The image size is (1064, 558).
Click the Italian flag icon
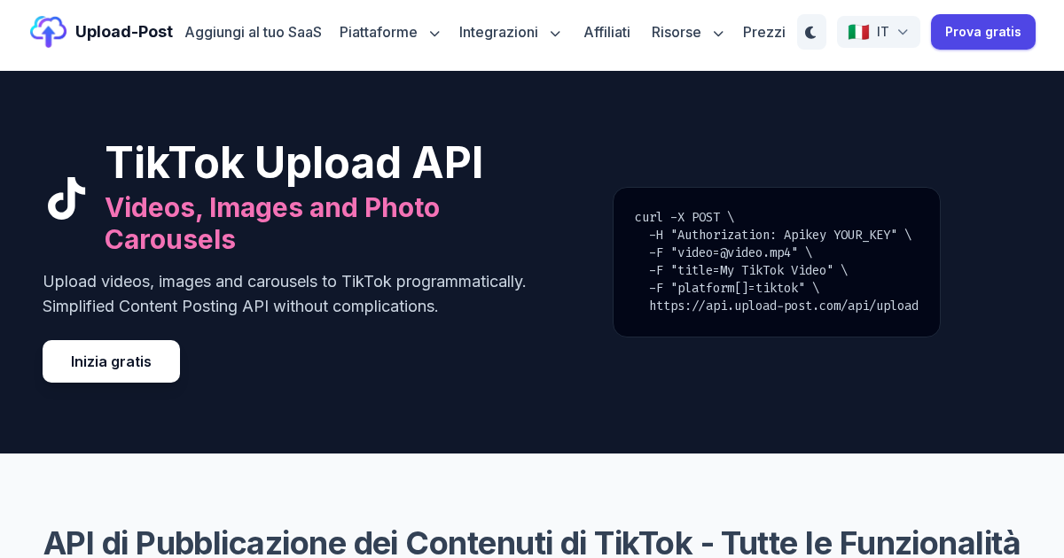click(858, 32)
